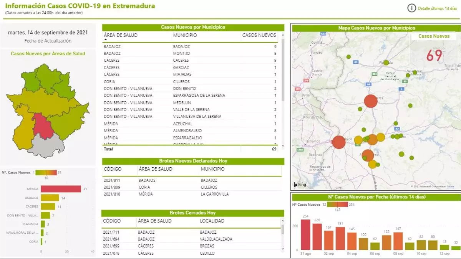Click the sort arrow under ÁREA DE SALUD

[106, 40]
